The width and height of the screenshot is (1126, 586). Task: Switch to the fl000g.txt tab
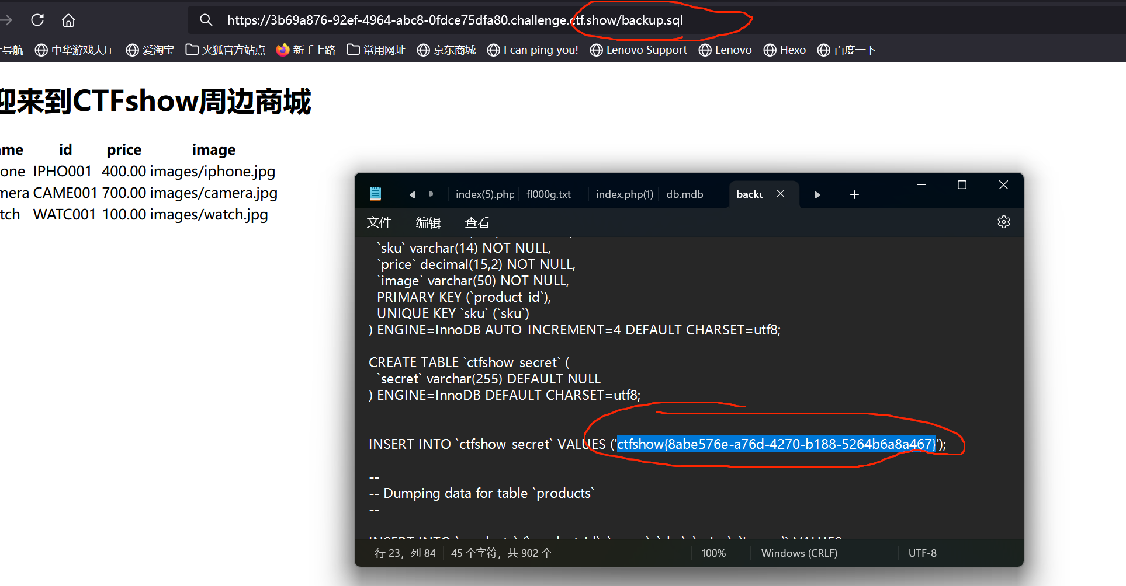pyautogui.click(x=548, y=194)
